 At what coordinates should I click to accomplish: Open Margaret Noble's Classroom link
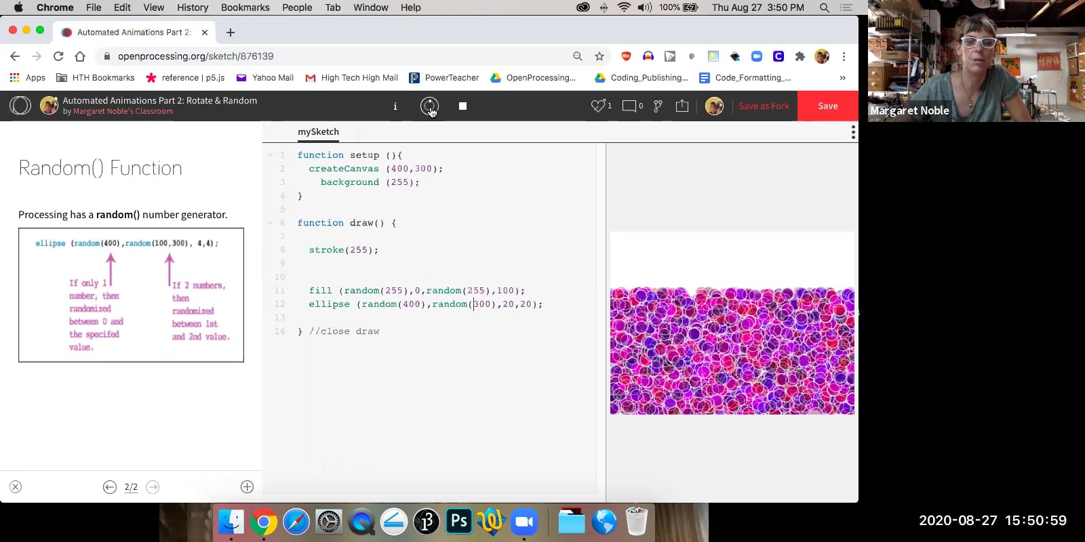point(123,112)
